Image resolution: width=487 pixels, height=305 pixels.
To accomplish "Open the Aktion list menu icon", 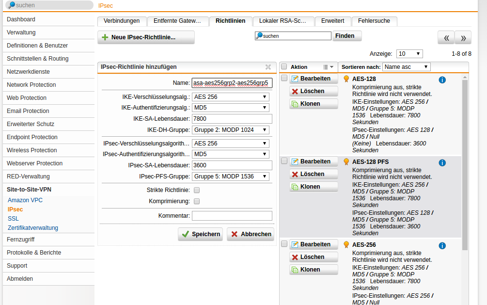I will [x=328, y=67].
